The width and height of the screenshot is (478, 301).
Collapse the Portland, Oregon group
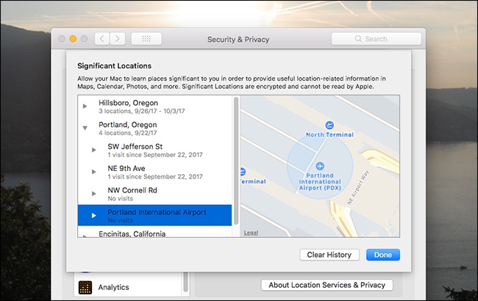pos(85,128)
